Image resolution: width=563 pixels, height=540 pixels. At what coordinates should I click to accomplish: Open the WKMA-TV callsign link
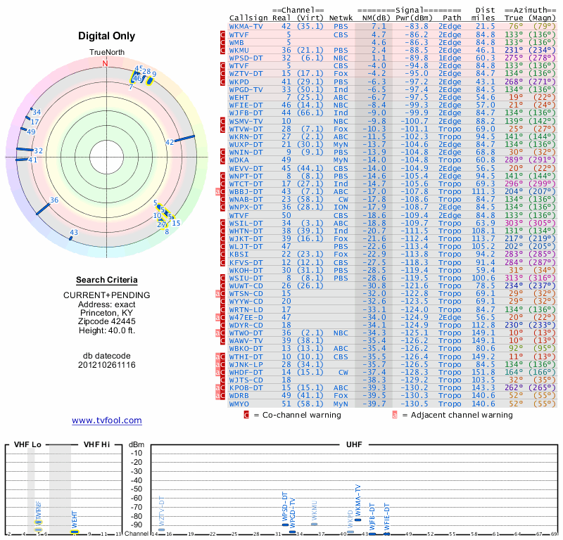click(246, 26)
